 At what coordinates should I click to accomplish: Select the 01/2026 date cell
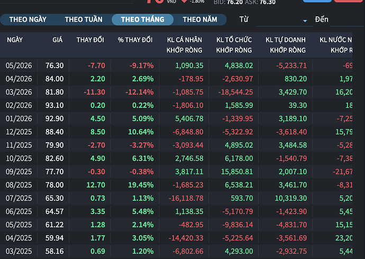pyautogui.click(x=19, y=118)
